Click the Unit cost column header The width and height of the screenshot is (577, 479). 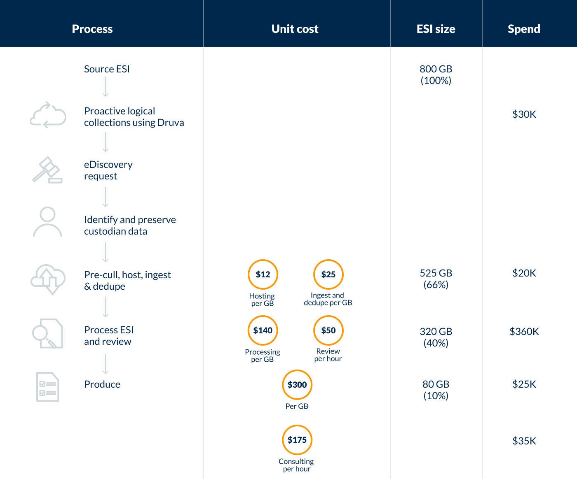click(x=295, y=29)
